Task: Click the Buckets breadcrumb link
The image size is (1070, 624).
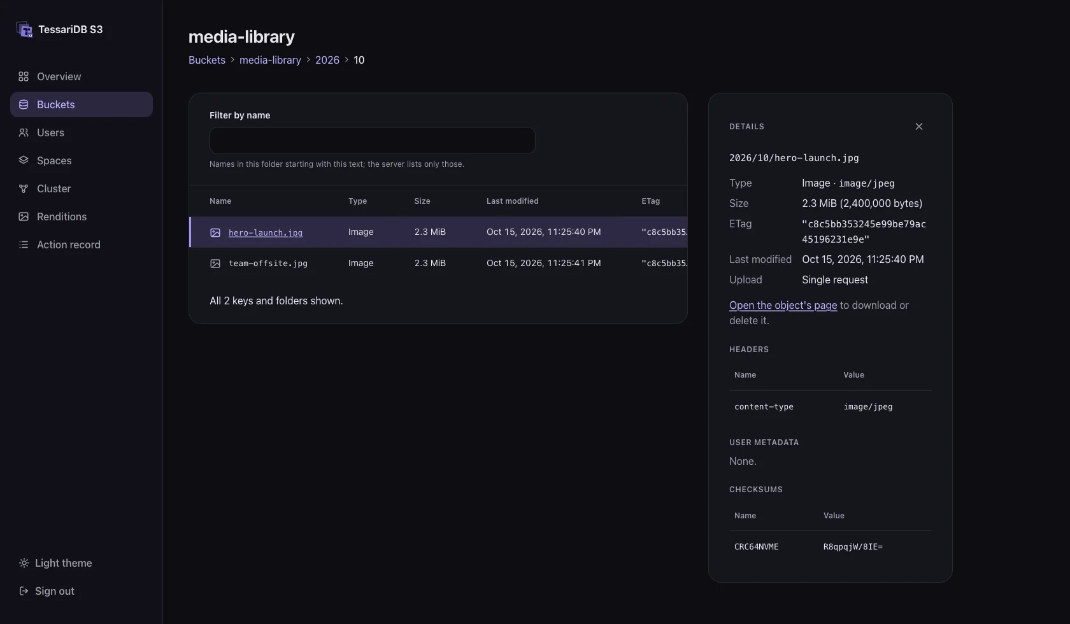Action: pos(207,60)
